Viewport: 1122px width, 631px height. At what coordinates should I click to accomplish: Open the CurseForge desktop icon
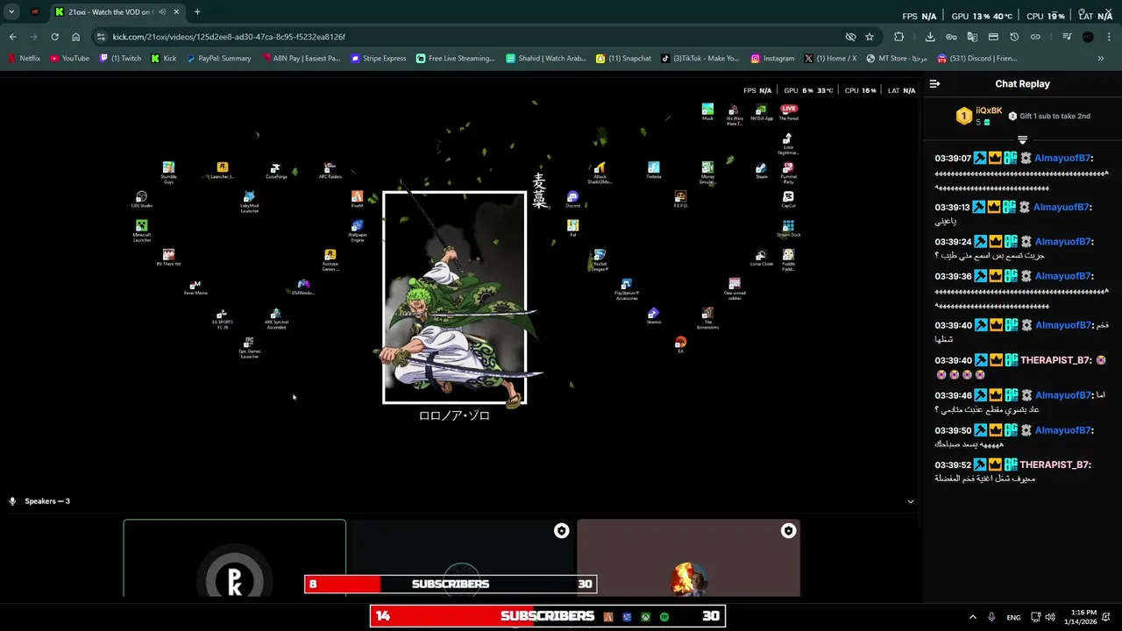[x=276, y=170]
